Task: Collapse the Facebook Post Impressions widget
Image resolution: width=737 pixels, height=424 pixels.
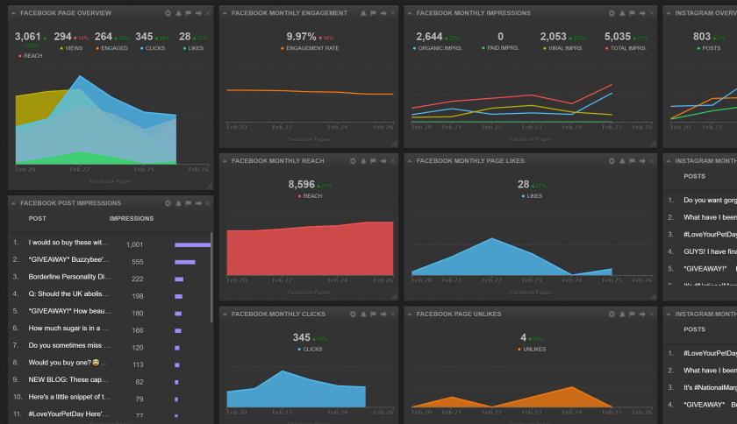Action: click(x=14, y=203)
